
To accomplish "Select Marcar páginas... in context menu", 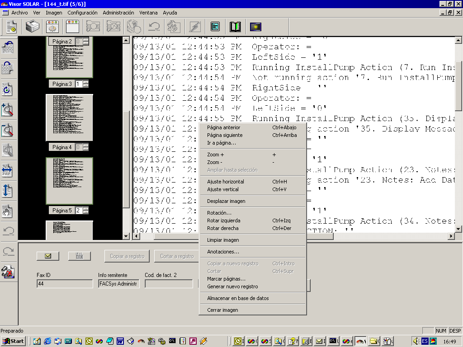I will (x=253, y=279).
